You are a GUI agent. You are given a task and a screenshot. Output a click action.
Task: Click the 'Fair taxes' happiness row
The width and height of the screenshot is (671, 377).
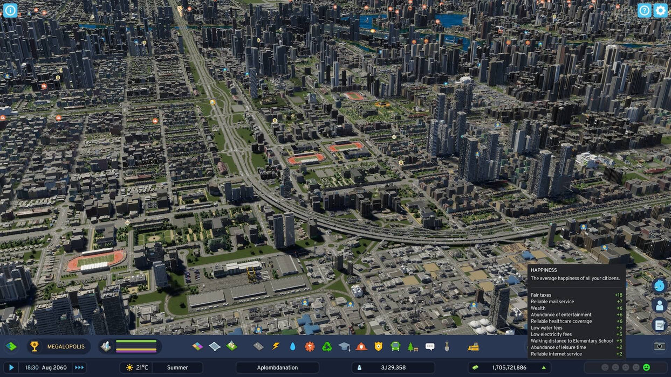(x=577, y=295)
